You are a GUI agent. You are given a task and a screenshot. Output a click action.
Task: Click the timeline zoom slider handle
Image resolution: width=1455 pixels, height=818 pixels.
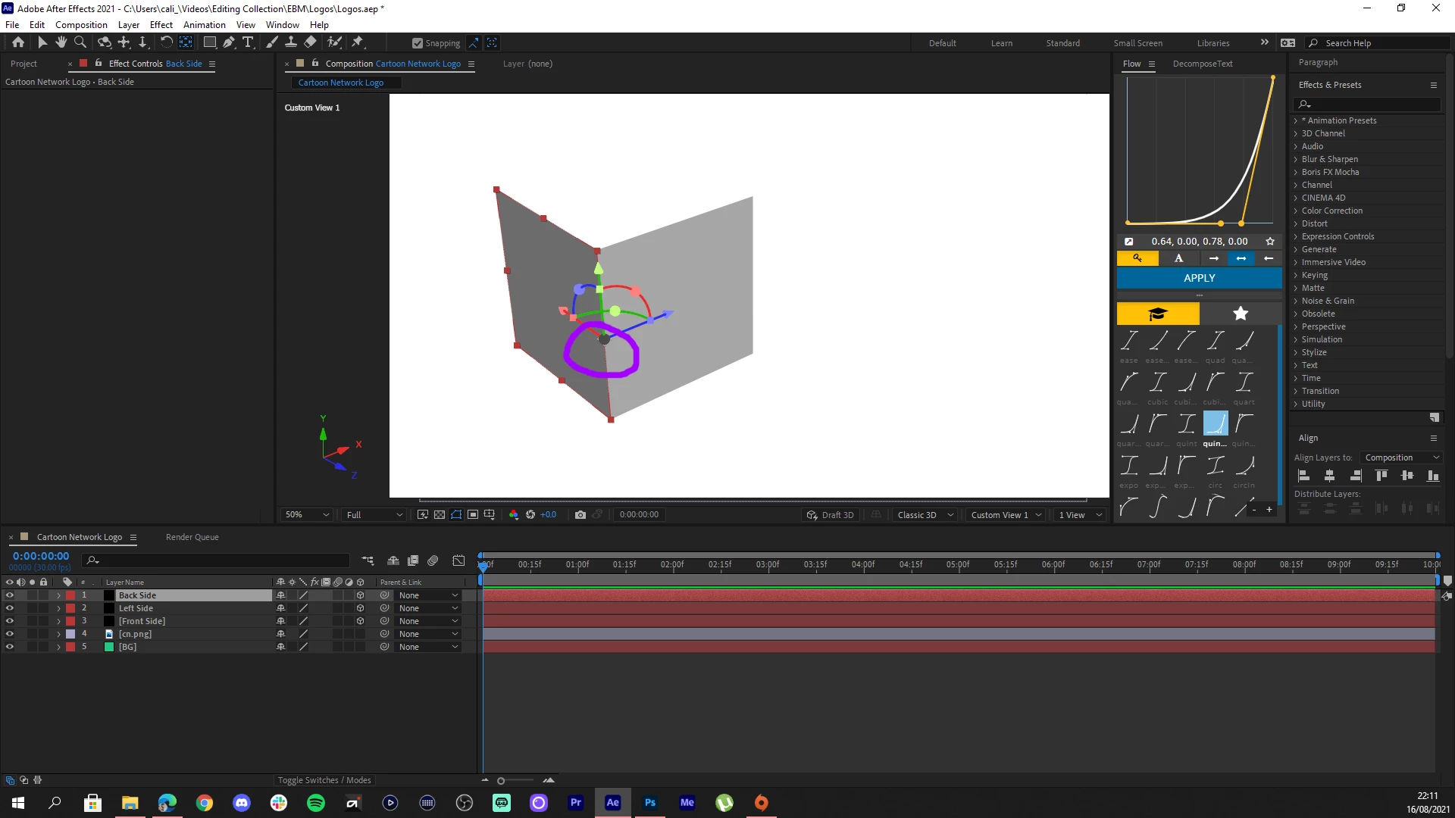(501, 781)
